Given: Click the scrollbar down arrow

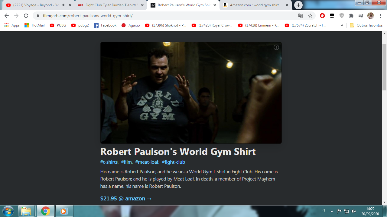Looking at the screenshot, I should click(385, 202).
